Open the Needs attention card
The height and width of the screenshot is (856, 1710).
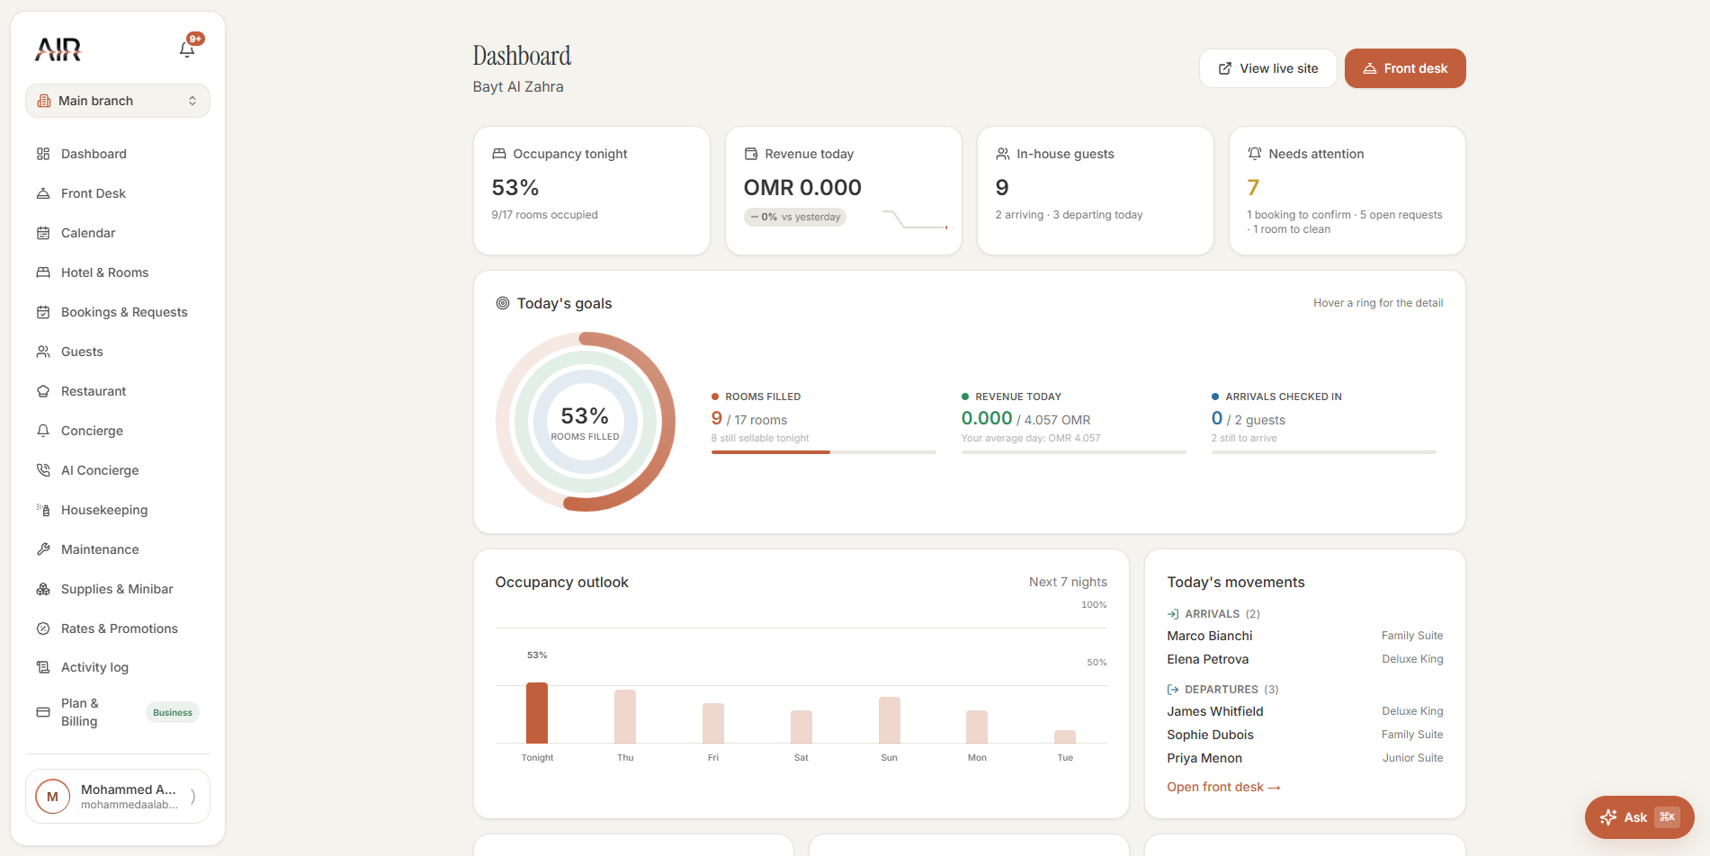(x=1347, y=191)
